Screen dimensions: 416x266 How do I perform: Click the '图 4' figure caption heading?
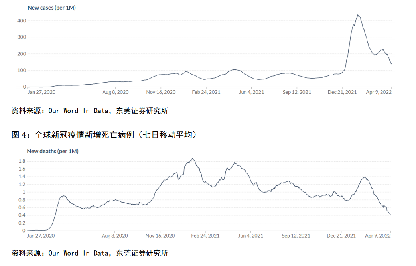[x=104, y=135]
